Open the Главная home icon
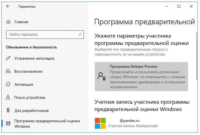Screen dimensions: 200x135 pyautogui.click(x=8, y=22)
